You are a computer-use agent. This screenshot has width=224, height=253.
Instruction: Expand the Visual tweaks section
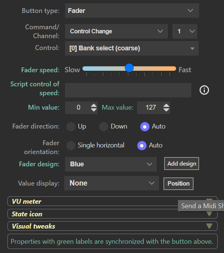pyautogui.click(x=112, y=226)
